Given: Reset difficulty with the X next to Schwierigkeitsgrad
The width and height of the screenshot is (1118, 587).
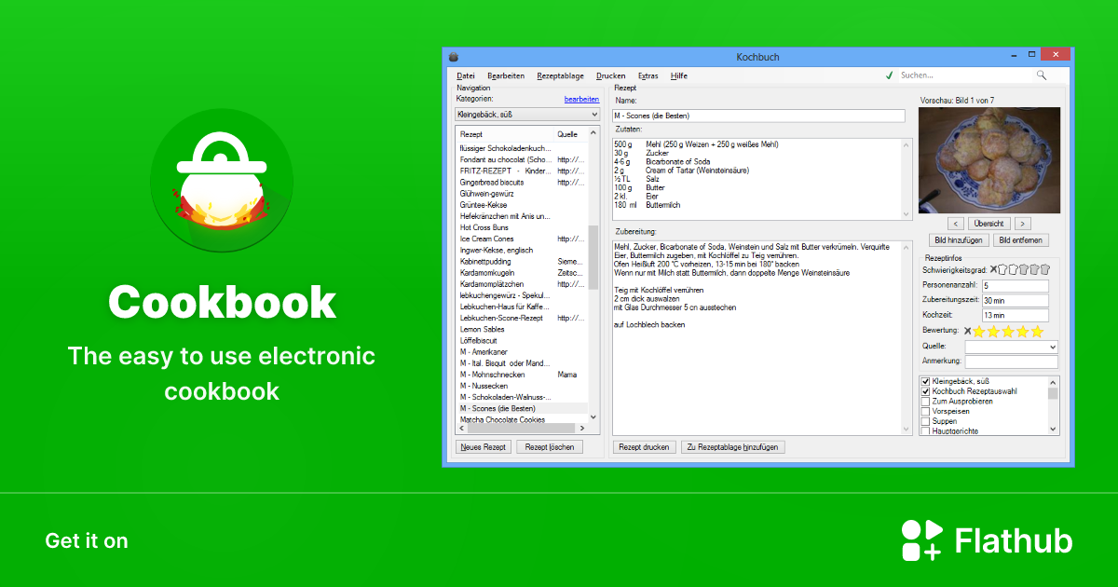Looking at the screenshot, I should (993, 269).
